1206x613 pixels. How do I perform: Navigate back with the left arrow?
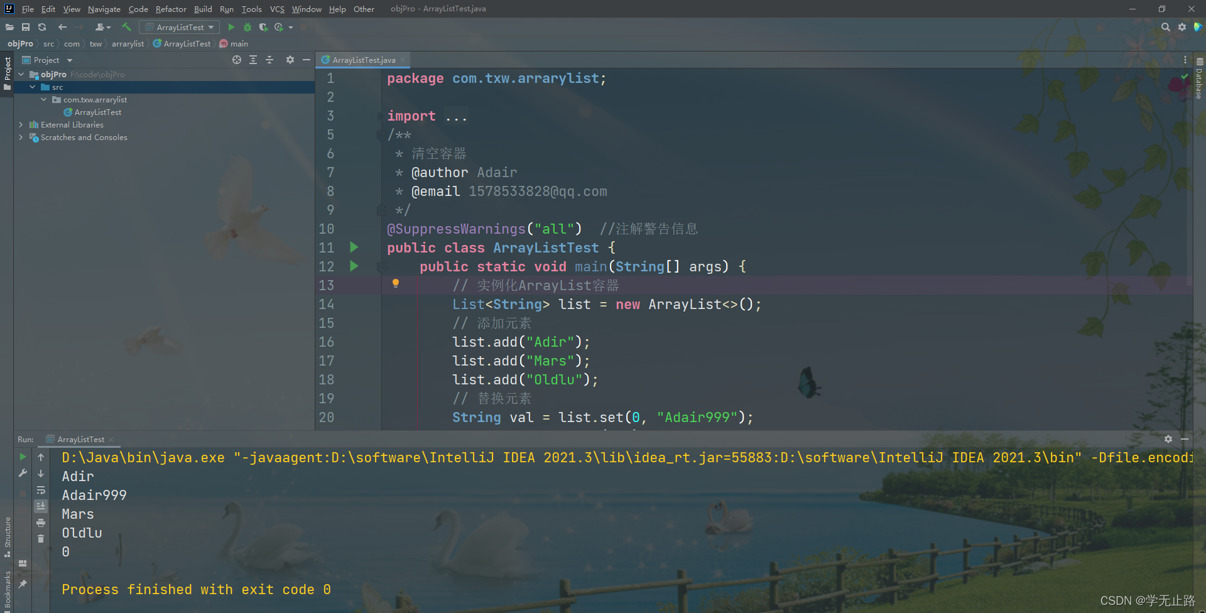tap(62, 27)
